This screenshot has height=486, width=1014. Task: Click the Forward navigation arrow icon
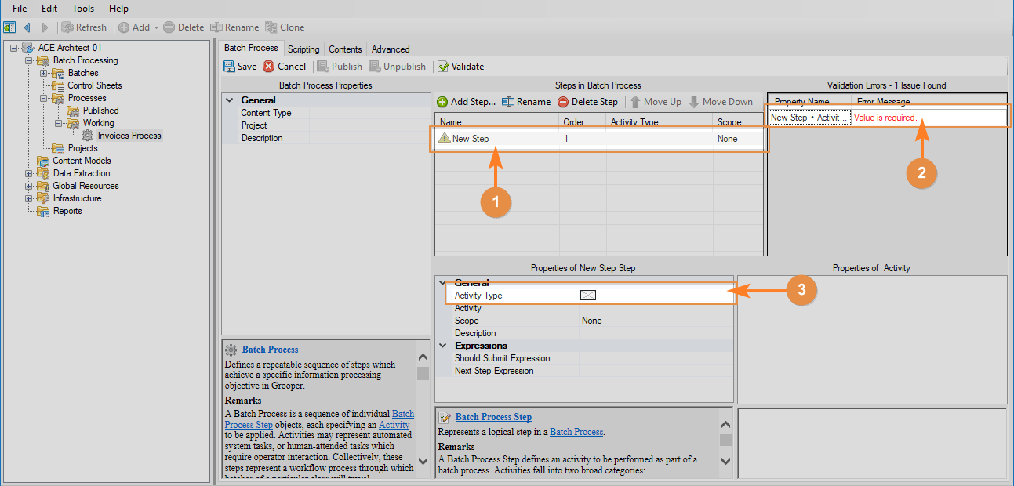(x=45, y=27)
